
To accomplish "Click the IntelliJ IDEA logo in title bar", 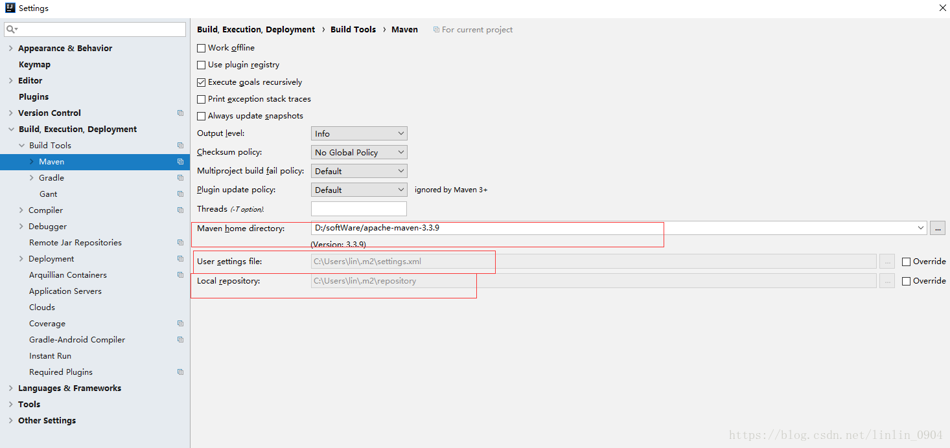I will (9, 8).
